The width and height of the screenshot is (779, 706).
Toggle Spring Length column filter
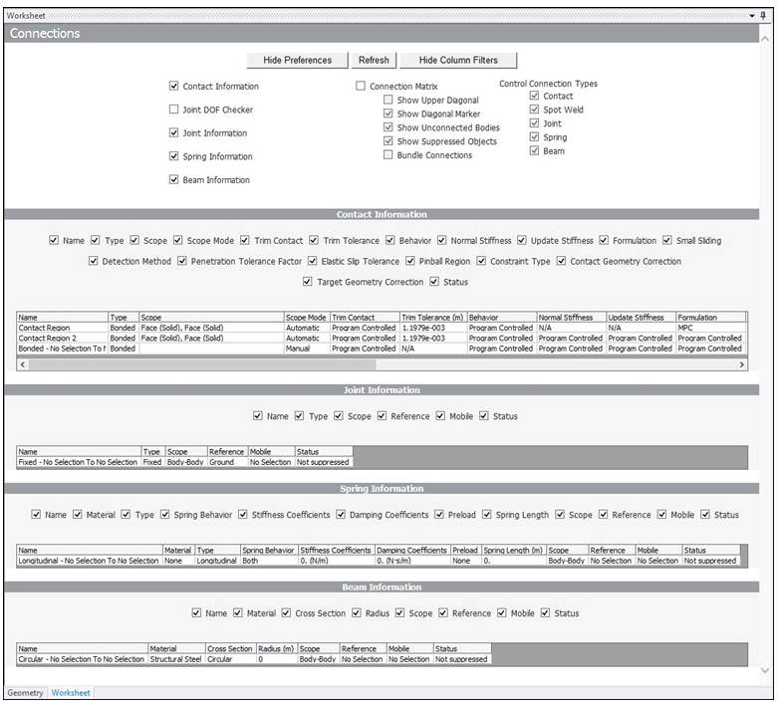pos(487,515)
